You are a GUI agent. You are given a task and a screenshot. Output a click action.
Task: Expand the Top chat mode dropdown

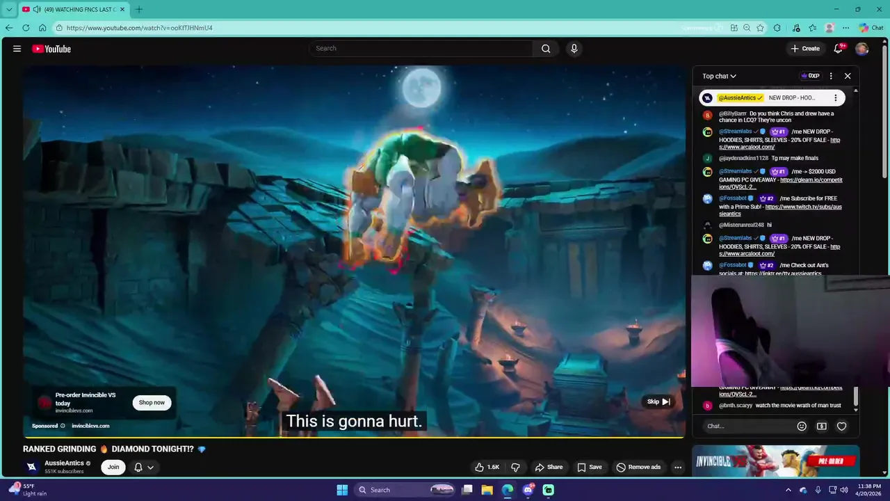tap(719, 76)
